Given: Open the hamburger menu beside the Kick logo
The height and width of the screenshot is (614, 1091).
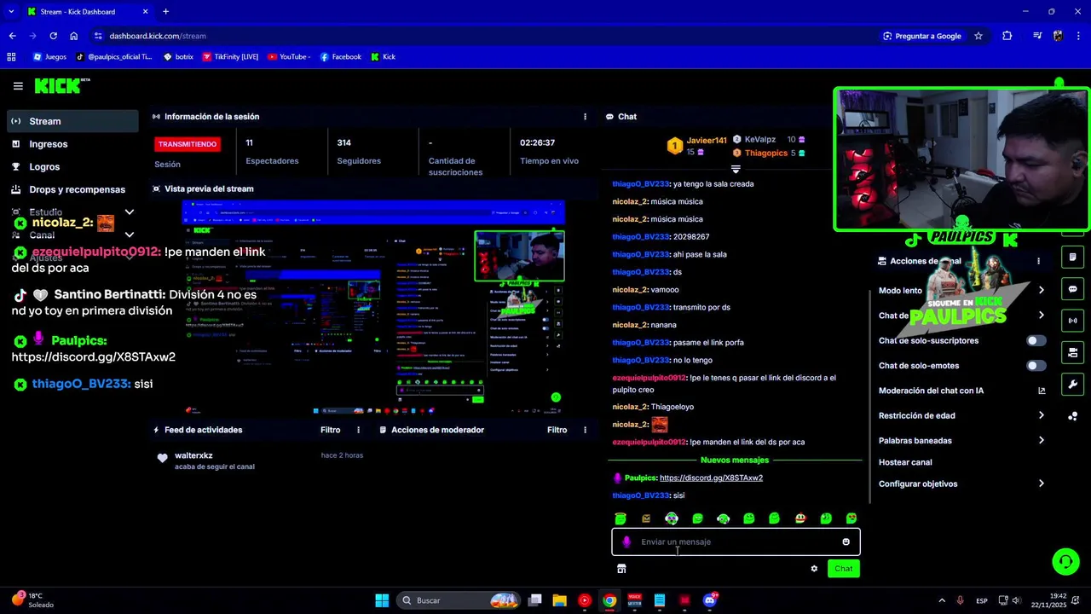Looking at the screenshot, I should tap(18, 85).
